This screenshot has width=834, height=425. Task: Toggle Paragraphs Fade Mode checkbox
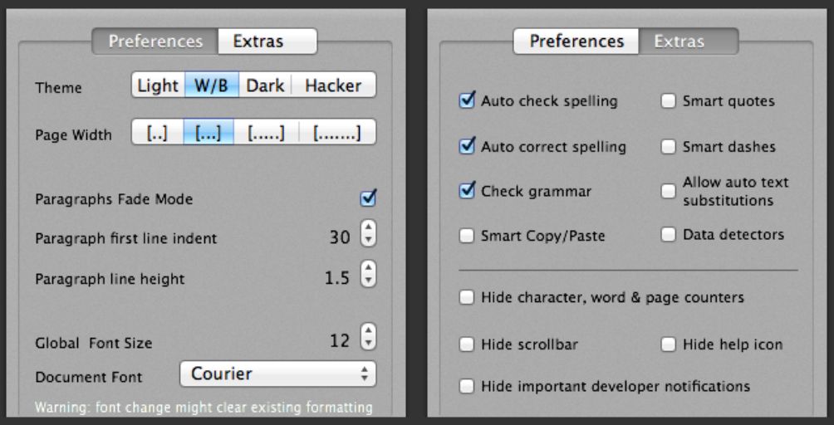coord(369,198)
